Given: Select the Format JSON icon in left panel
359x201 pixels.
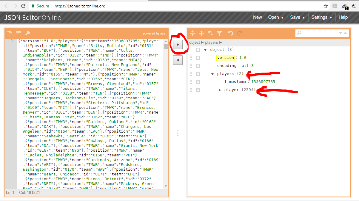Looking at the screenshot, I should click(x=10, y=33).
